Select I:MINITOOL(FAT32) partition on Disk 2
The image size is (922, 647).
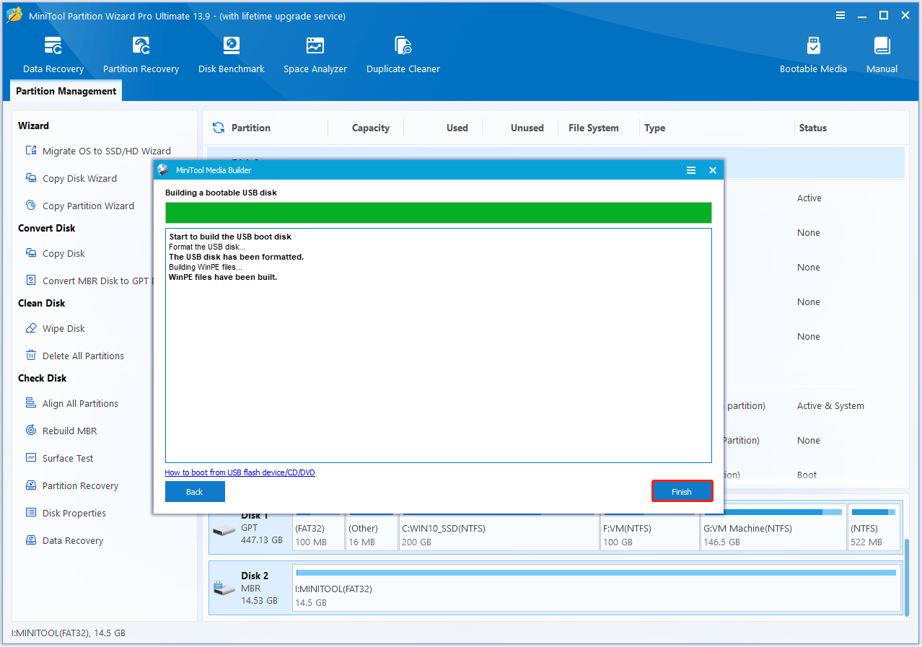tap(597, 589)
